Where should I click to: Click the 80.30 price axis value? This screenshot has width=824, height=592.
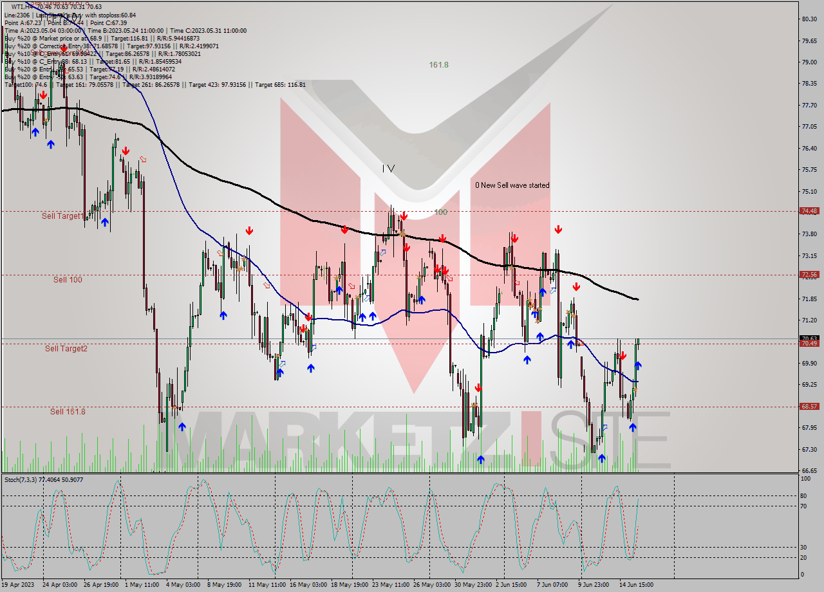point(809,19)
